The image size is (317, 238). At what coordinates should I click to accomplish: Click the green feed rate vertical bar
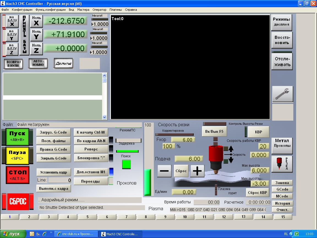point(147,182)
